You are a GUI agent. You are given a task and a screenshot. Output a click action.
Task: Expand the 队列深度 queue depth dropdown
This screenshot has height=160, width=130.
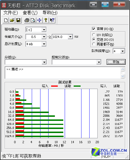pos(123,51)
